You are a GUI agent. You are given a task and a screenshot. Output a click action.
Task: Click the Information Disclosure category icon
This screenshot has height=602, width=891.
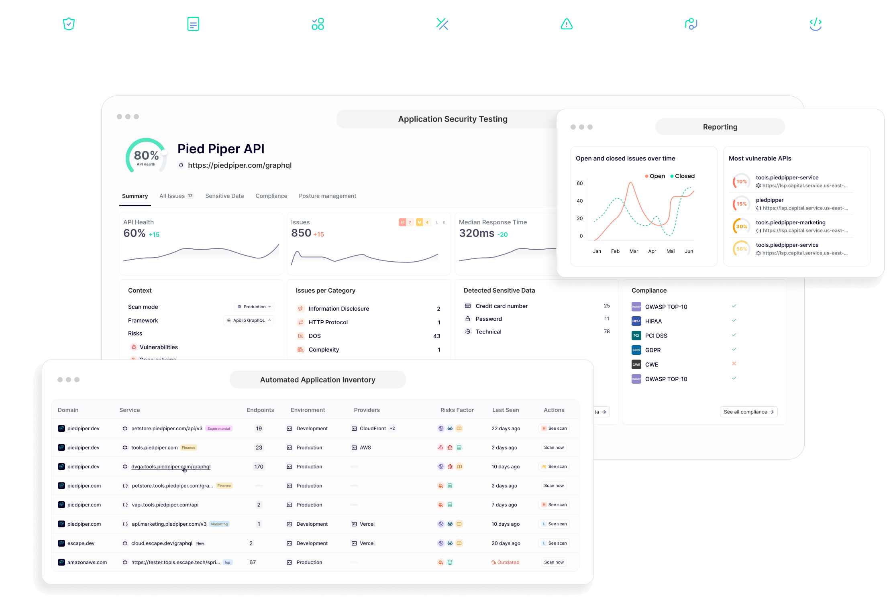tap(300, 309)
